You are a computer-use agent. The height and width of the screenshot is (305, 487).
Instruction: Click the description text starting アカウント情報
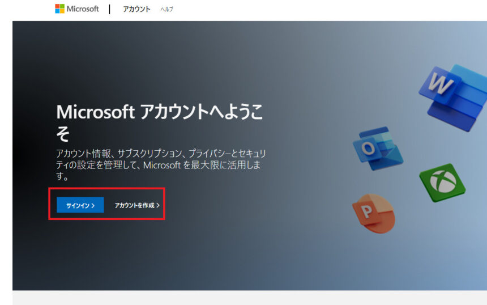(161, 165)
